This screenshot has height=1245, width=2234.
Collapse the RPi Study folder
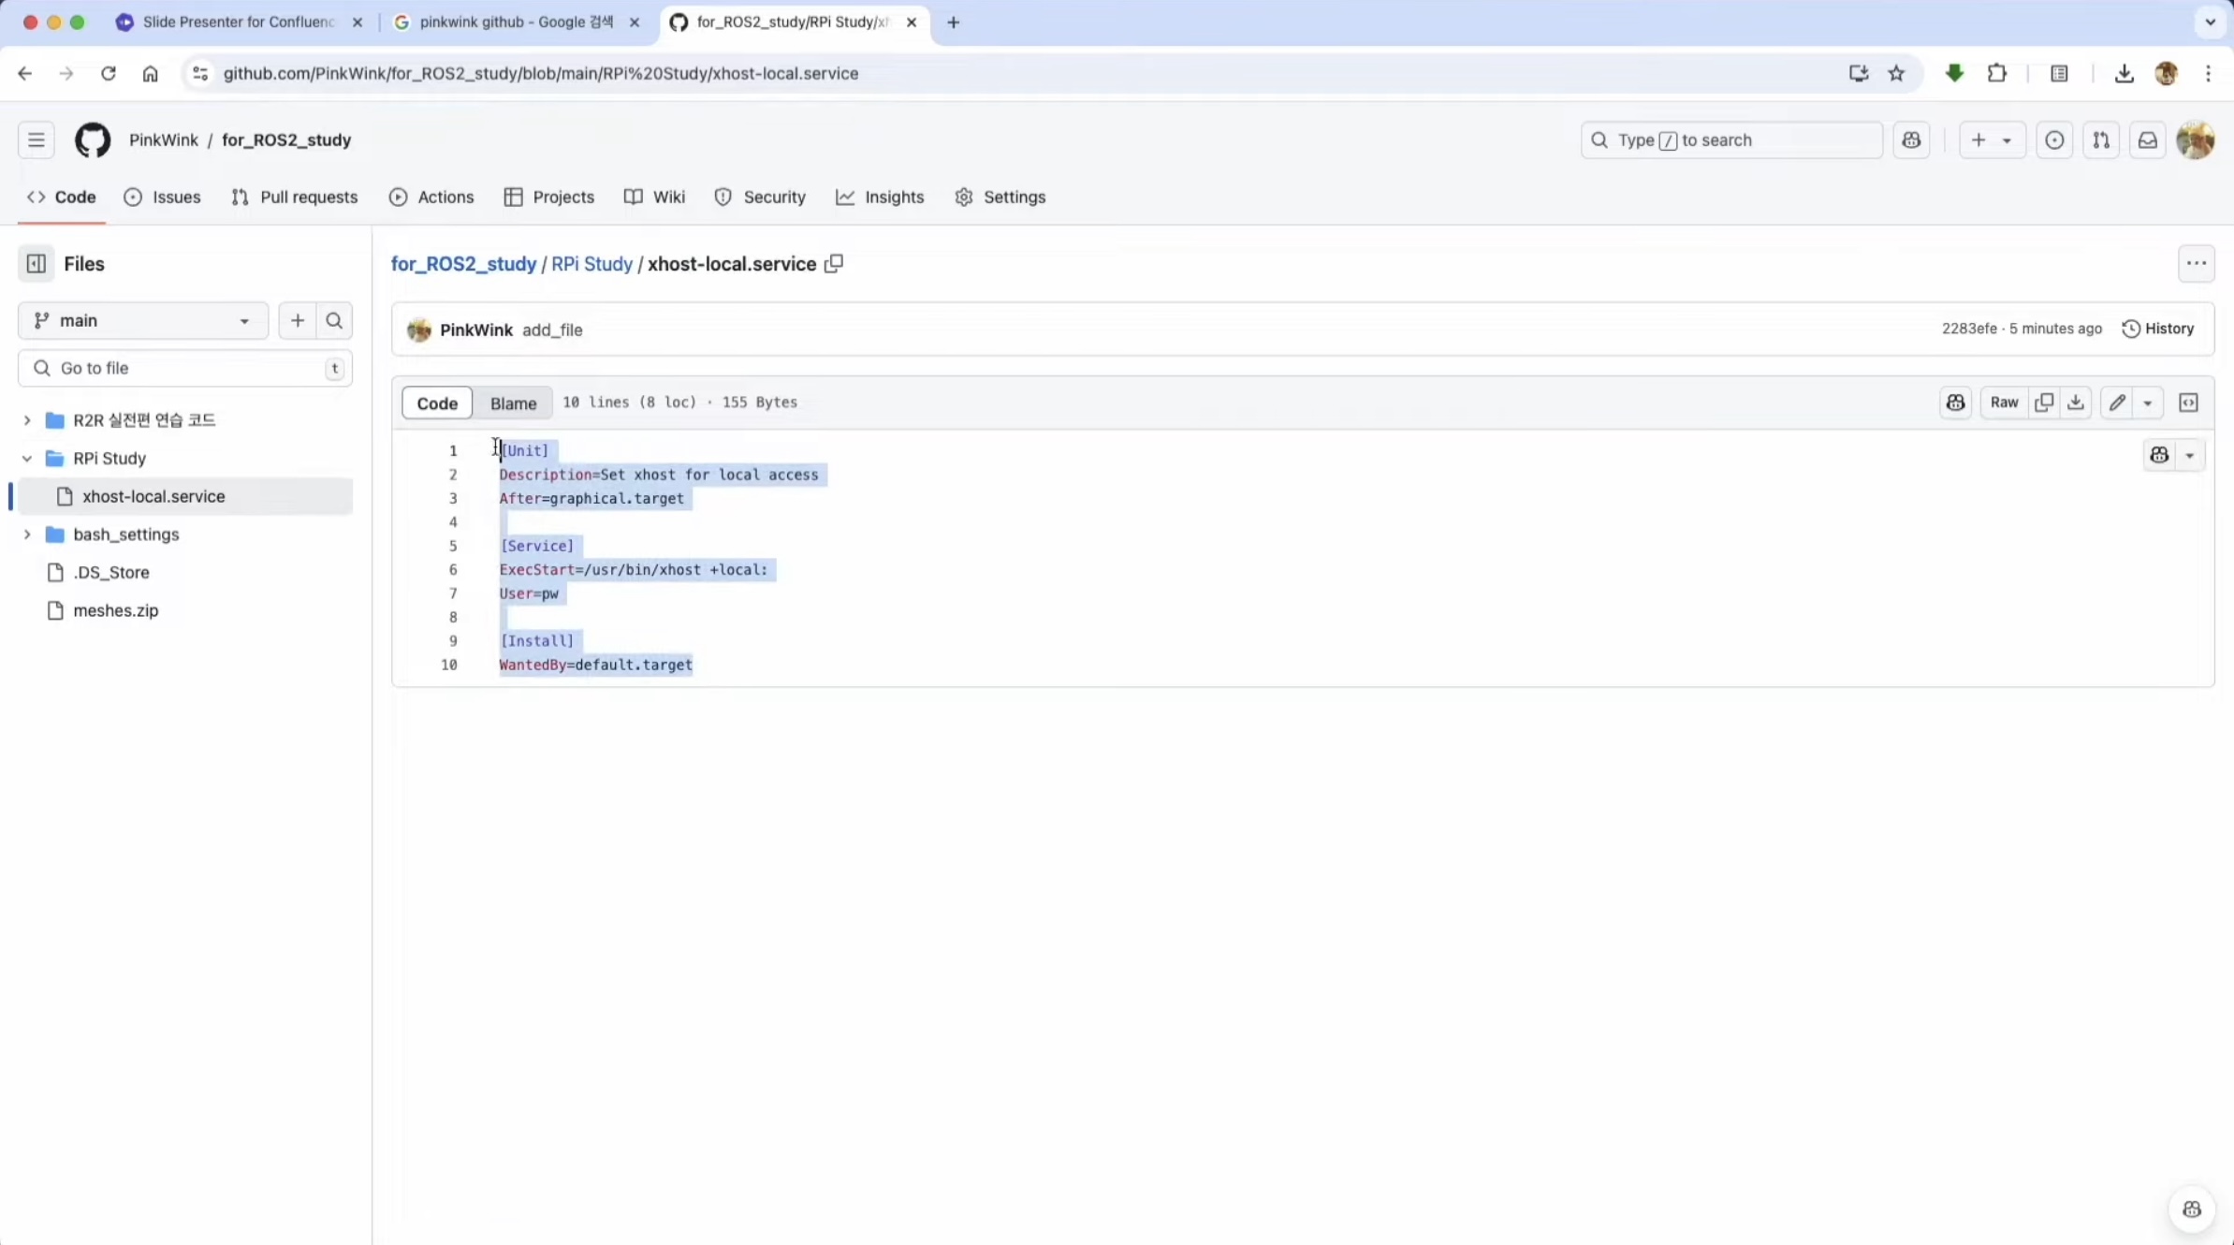pyautogui.click(x=27, y=459)
